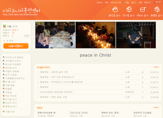Open resource item 예배와 관상, 영적..
Viewport: 163px width, 118px height.
pos(111,113)
